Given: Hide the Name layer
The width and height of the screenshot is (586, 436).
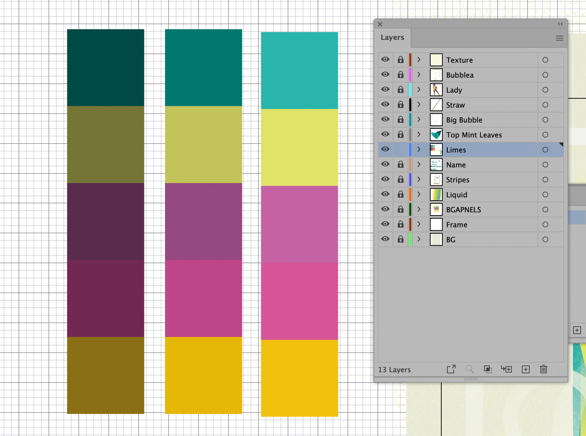Looking at the screenshot, I should [385, 164].
